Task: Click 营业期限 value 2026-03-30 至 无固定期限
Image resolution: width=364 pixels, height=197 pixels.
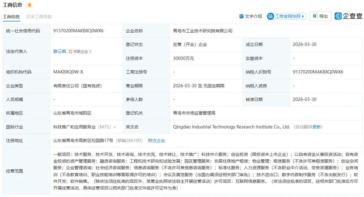Action: 199,86
